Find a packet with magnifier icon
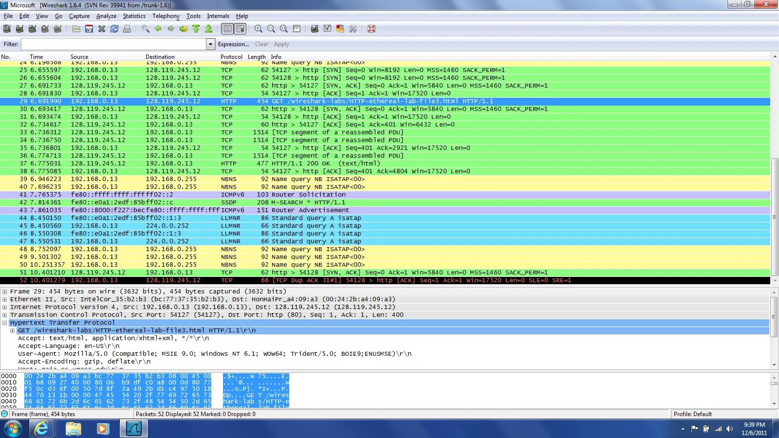The height and width of the screenshot is (438, 779). coord(146,29)
